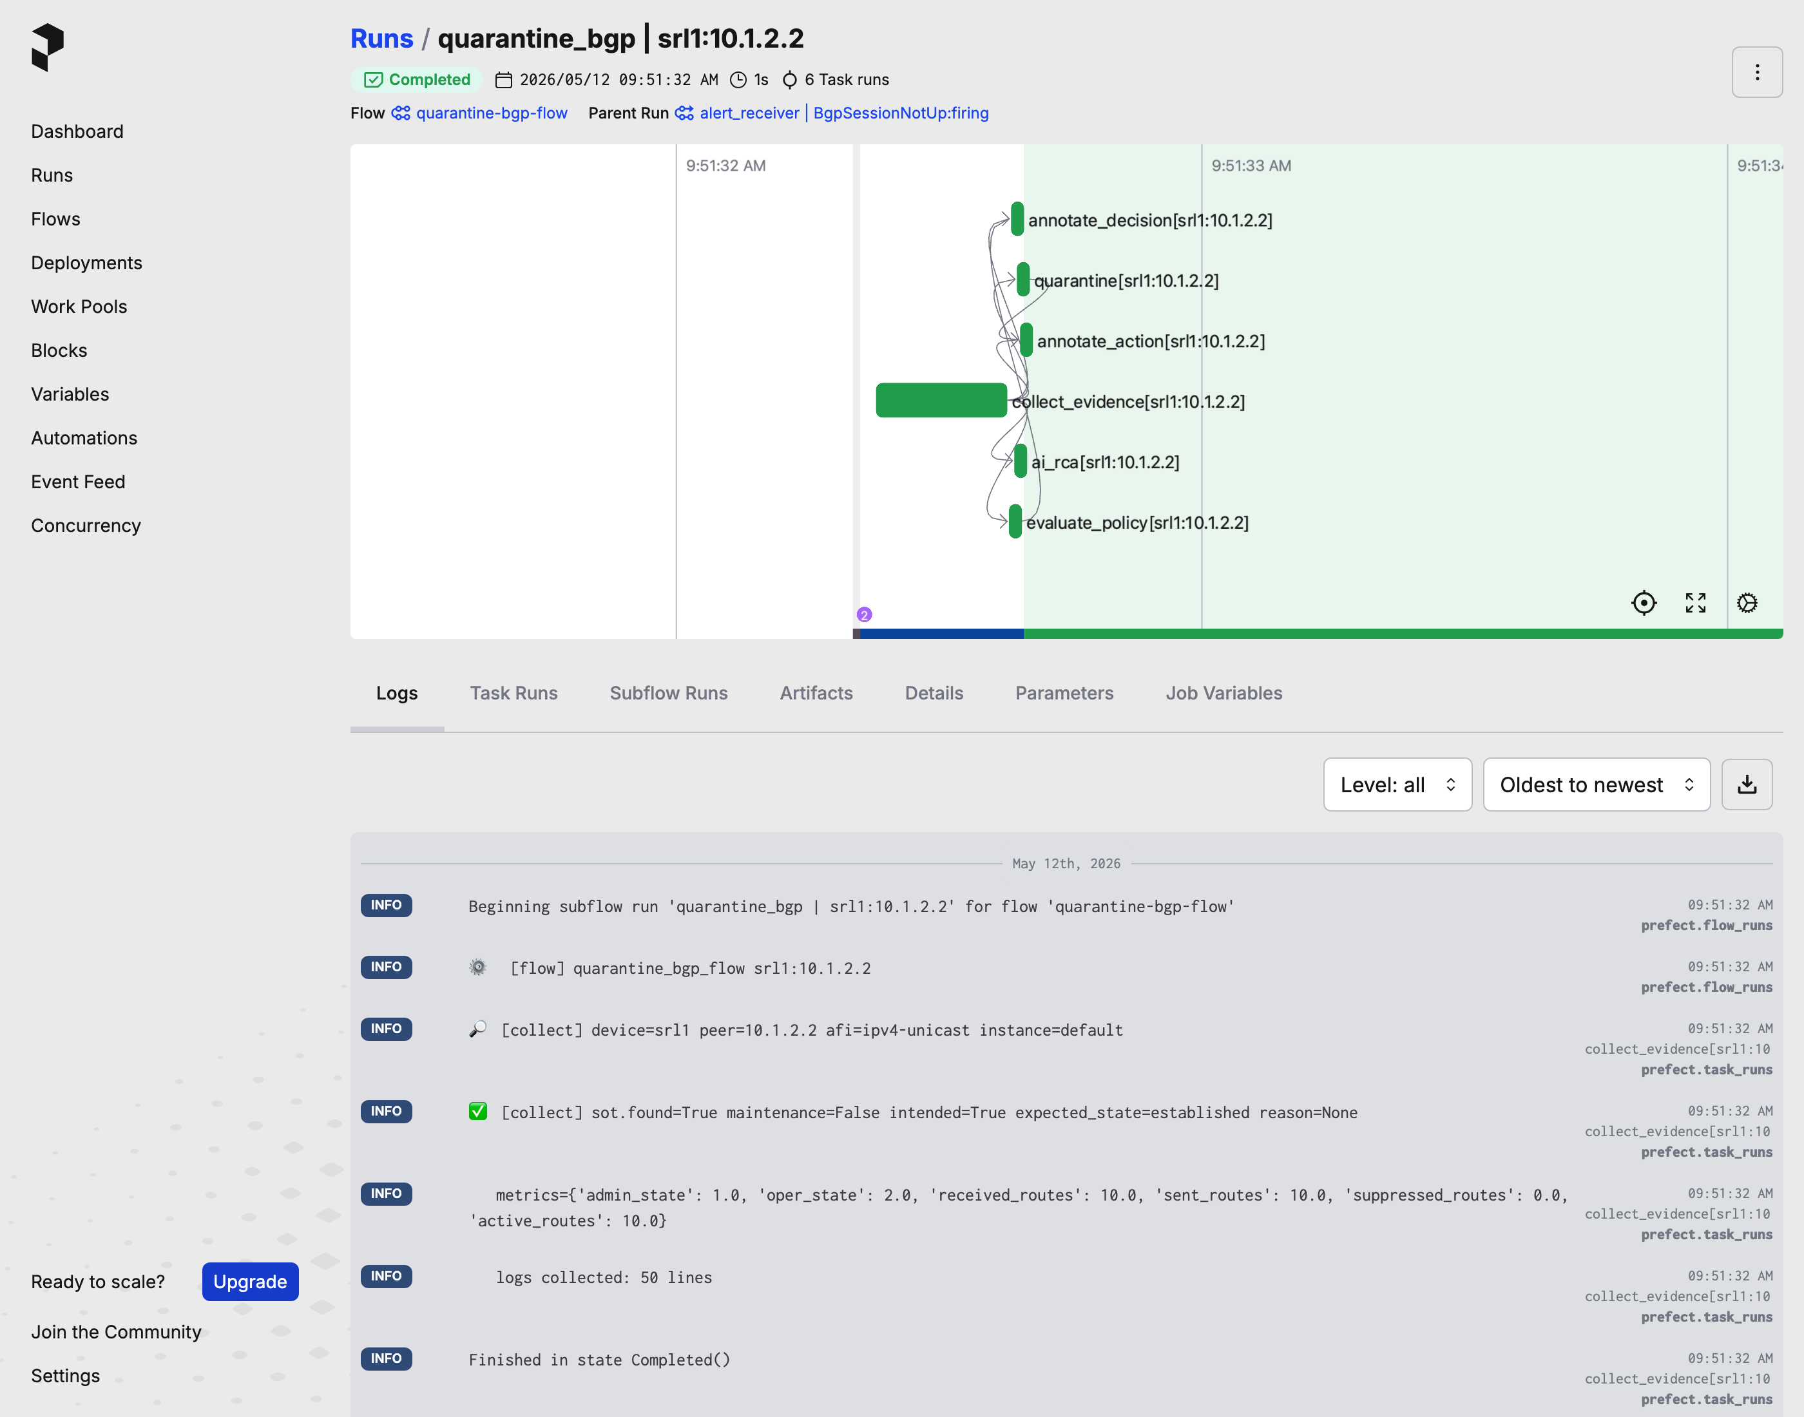Open Automations in the sidebar
Screen dimensions: 1804x1417
click(x=84, y=438)
